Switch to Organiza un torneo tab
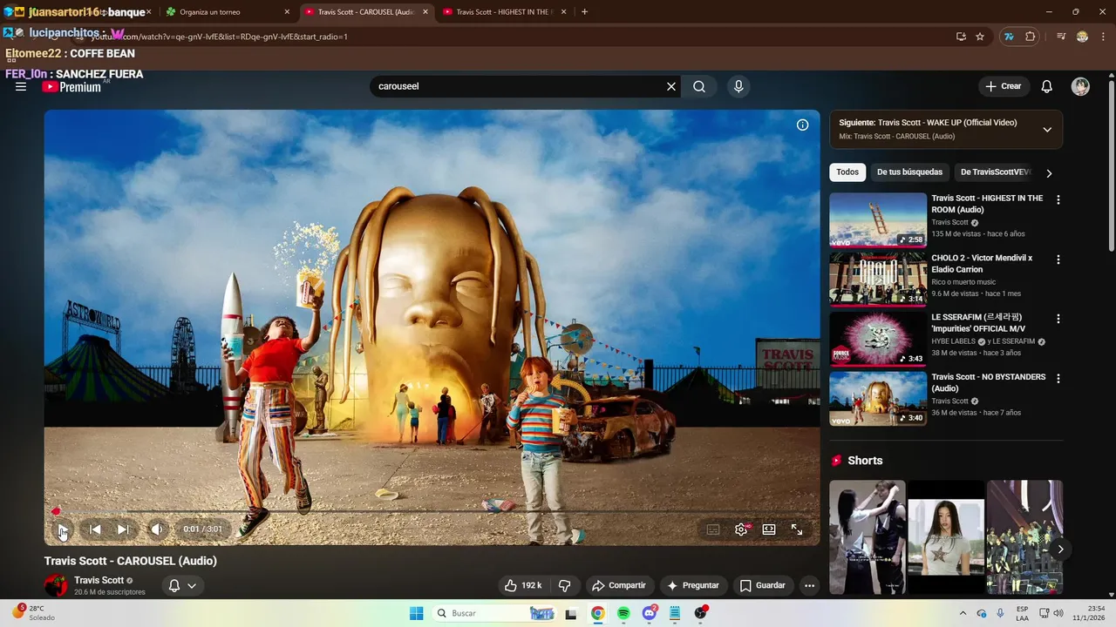The image size is (1116, 627). 228,12
